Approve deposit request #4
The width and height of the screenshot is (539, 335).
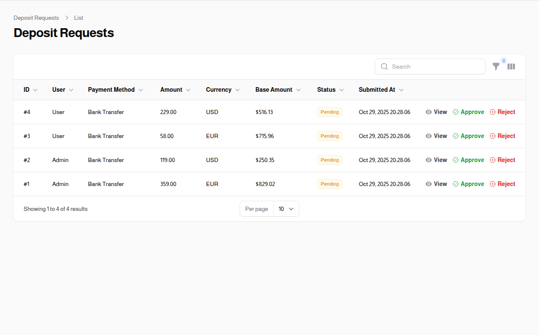click(x=468, y=112)
